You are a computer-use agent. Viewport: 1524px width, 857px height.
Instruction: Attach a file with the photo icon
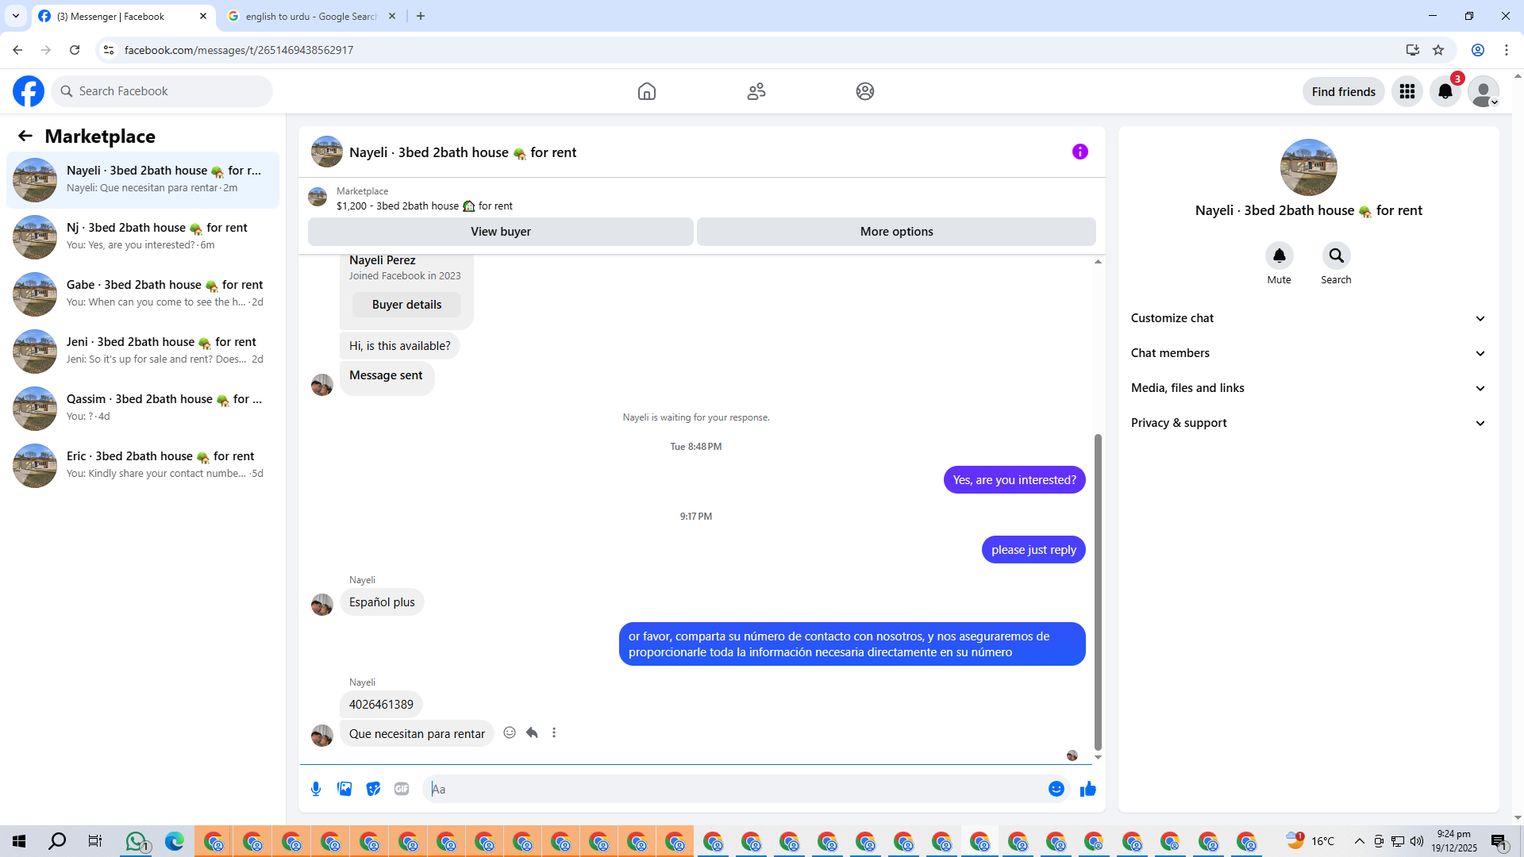(x=344, y=789)
